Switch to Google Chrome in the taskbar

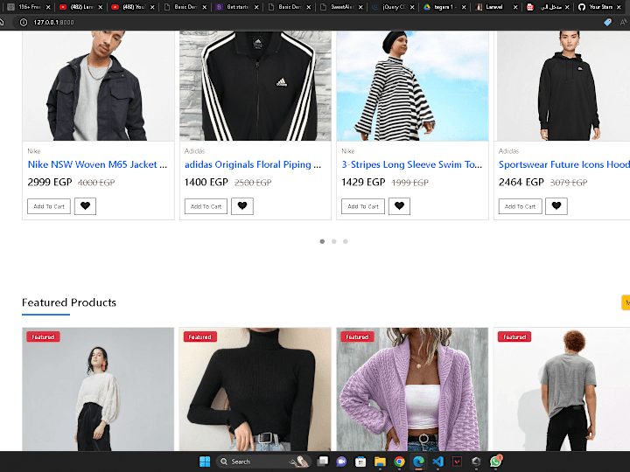399,462
